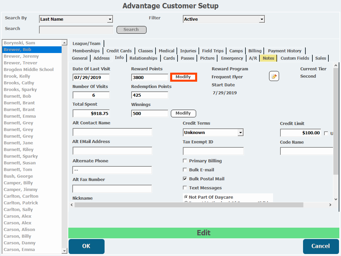The height and width of the screenshot is (256, 341).
Task: Toggle the Bulk E-mail checkbox
Action: click(185, 170)
